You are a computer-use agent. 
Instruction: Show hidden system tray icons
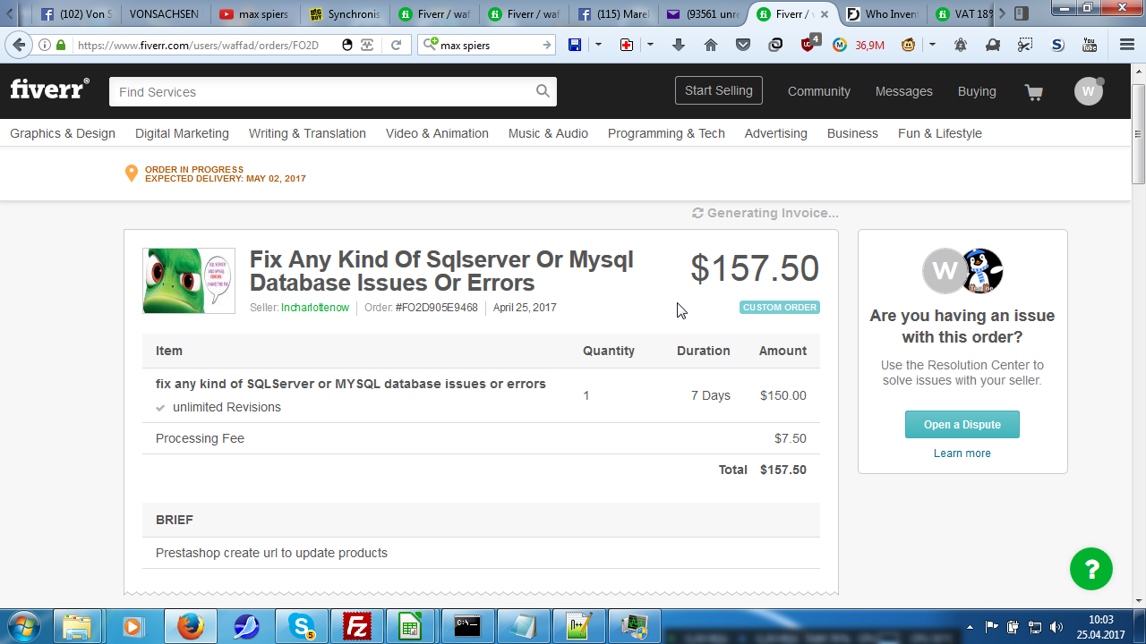[x=970, y=627]
